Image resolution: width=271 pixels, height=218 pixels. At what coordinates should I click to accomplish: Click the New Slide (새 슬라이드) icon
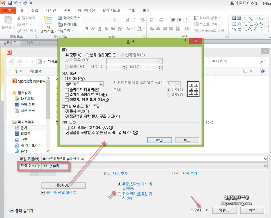[48, 21]
